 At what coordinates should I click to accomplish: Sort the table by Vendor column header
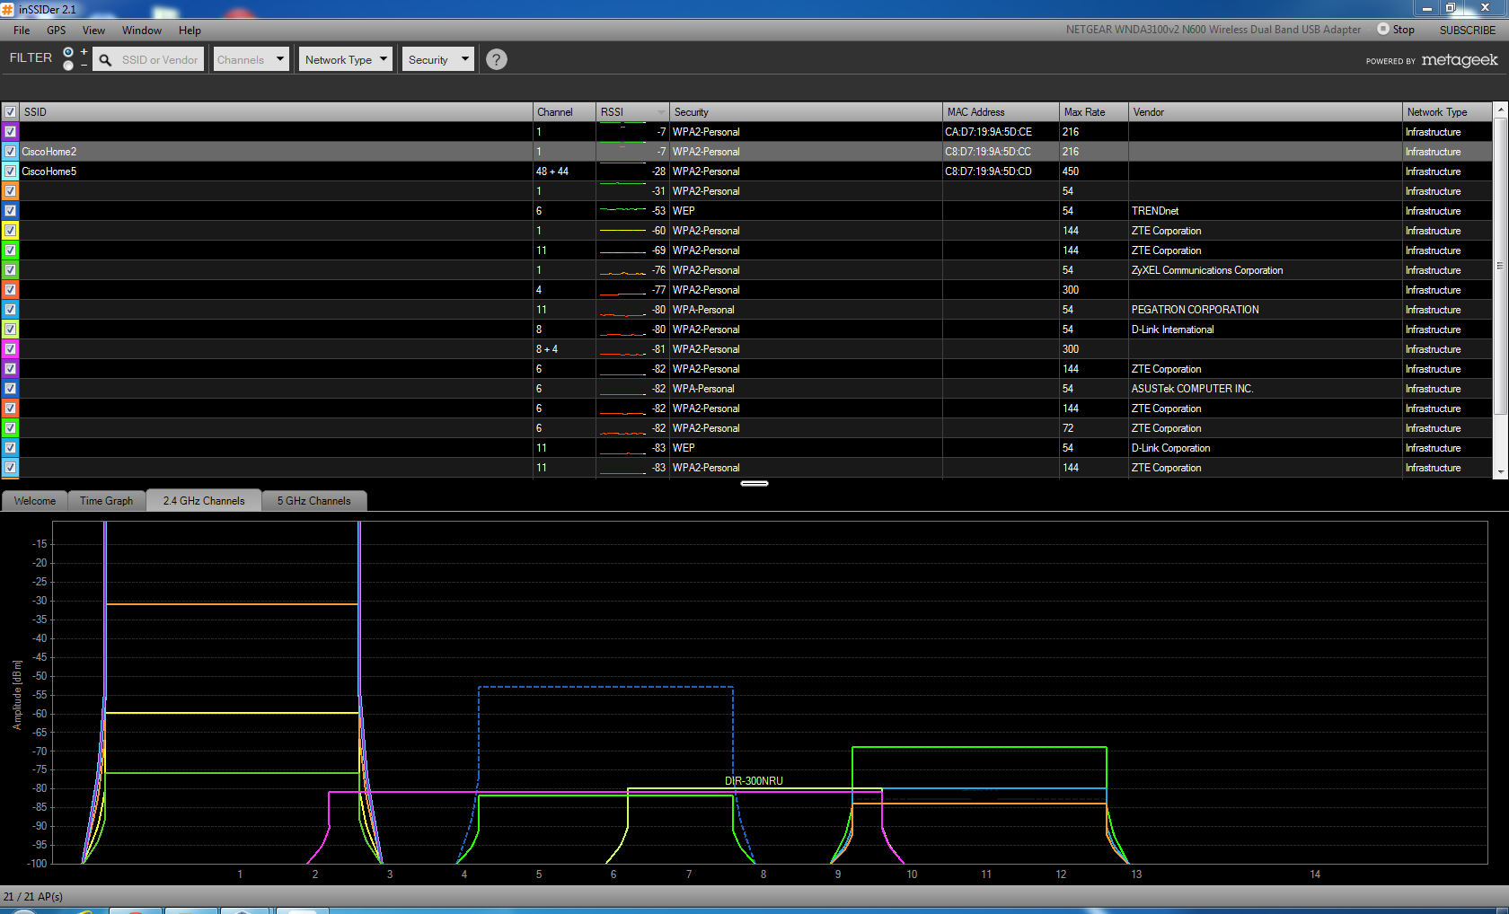1266,112
